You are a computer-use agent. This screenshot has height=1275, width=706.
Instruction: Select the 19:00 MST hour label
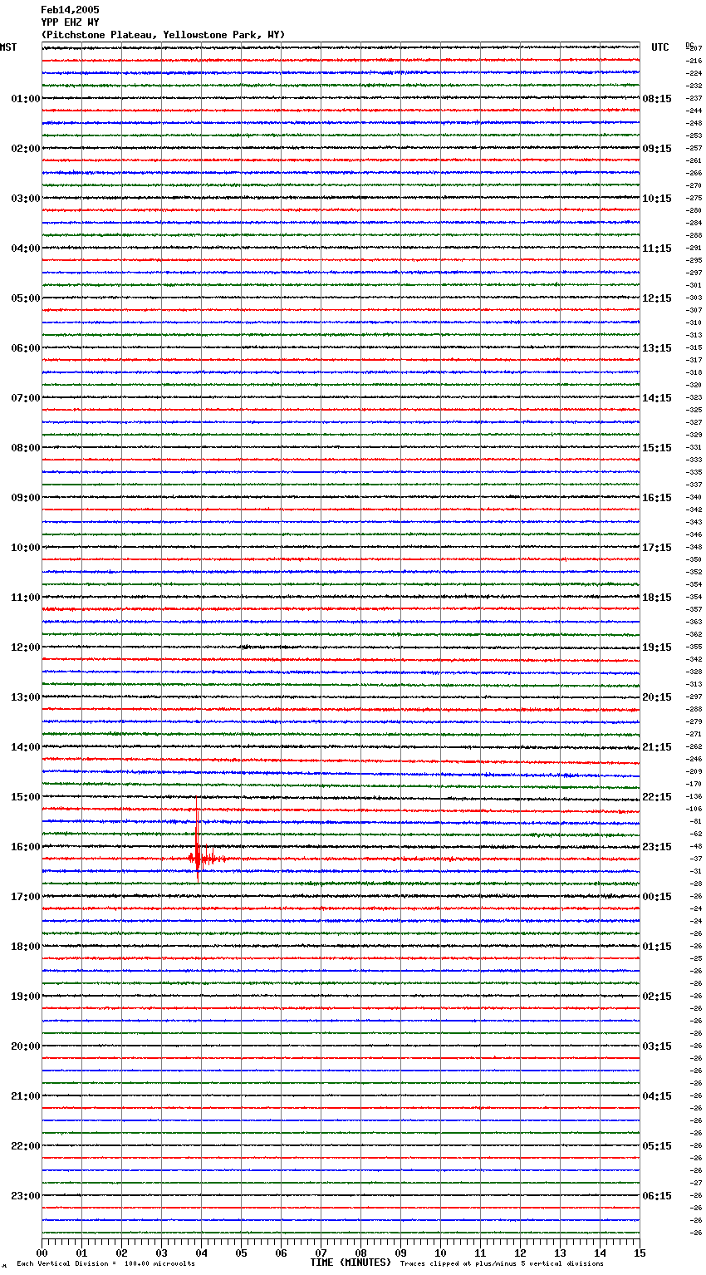pos(26,997)
